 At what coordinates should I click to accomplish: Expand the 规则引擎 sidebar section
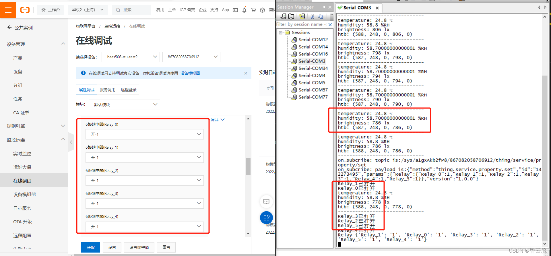point(63,126)
